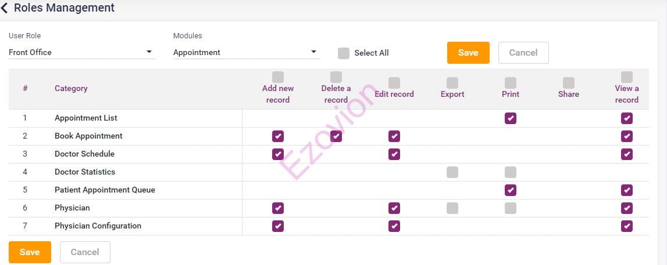667x265 pixels.
Task: Uncheck Add new record for Physician Configuration
Action: pyautogui.click(x=278, y=226)
